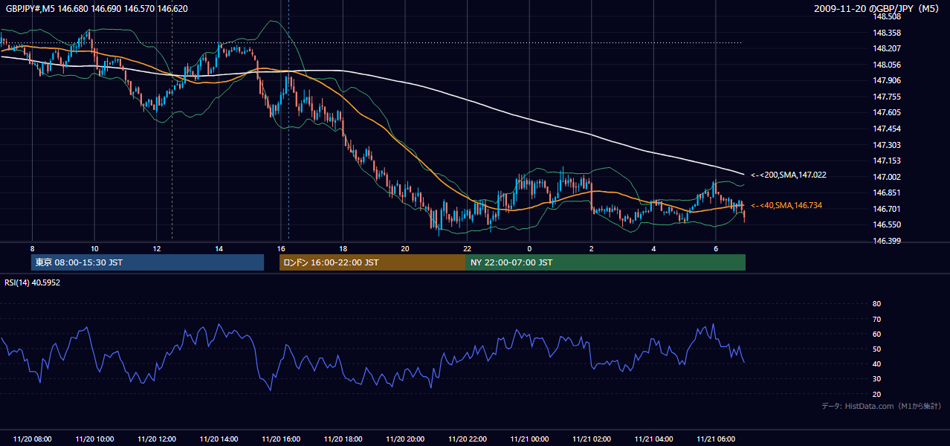
Task: Click the 11/20 12:00 time label
Action: pyautogui.click(x=157, y=439)
